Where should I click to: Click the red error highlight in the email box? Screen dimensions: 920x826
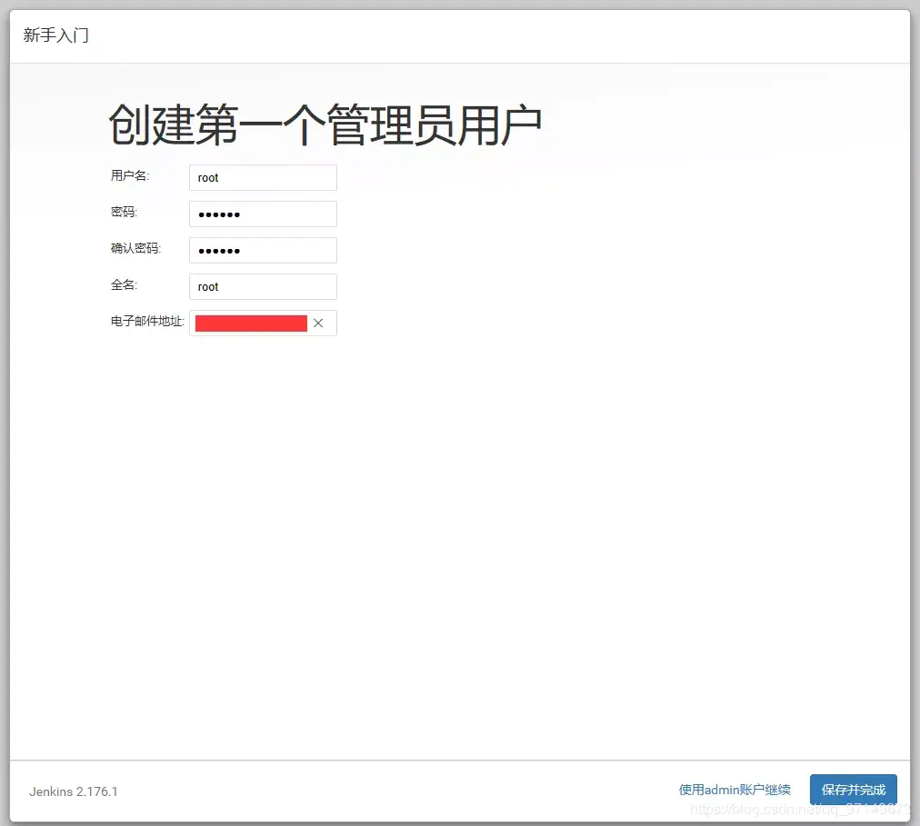(x=251, y=323)
